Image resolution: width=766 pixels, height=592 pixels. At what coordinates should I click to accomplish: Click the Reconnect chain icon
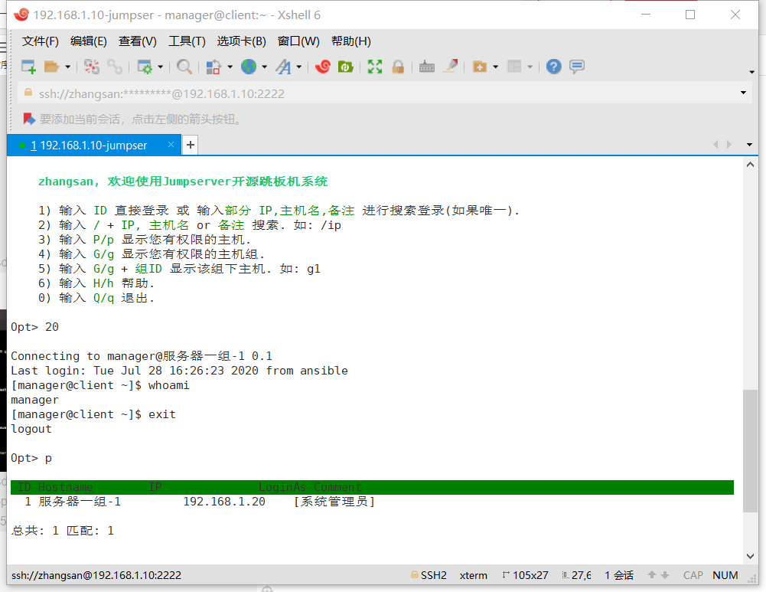pyautogui.click(x=115, y=67)
